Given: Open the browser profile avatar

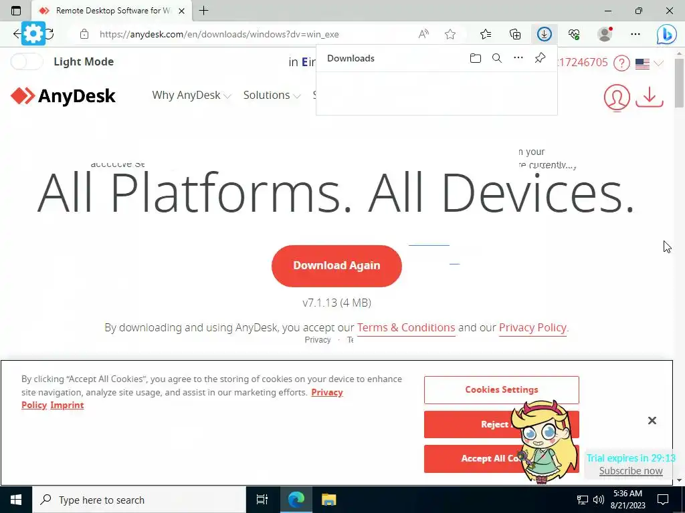Looking at the screenshot, I should 605,34.
